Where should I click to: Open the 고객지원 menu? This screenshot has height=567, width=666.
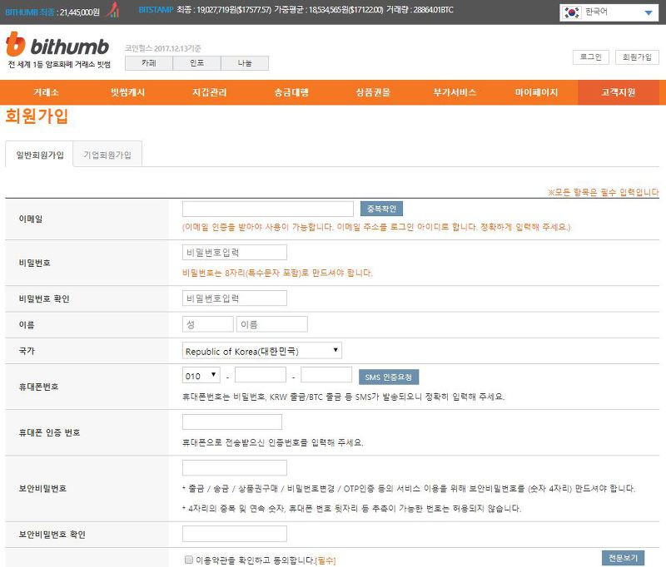(619, 92)
